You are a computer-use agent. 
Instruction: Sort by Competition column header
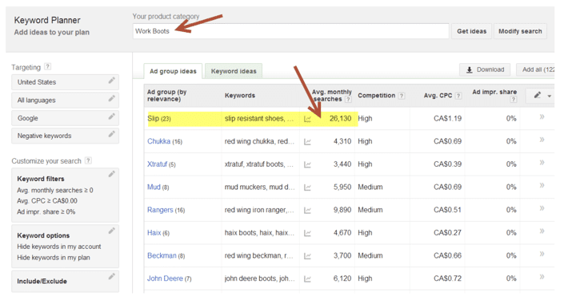click(376, 96)
